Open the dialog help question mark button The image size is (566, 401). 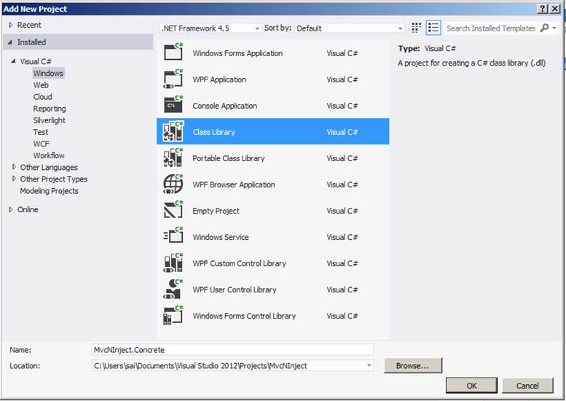[543, 9]
